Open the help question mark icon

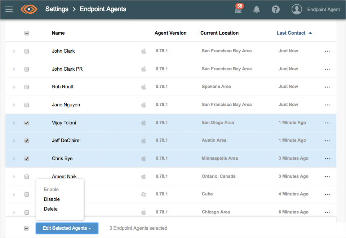276,10
